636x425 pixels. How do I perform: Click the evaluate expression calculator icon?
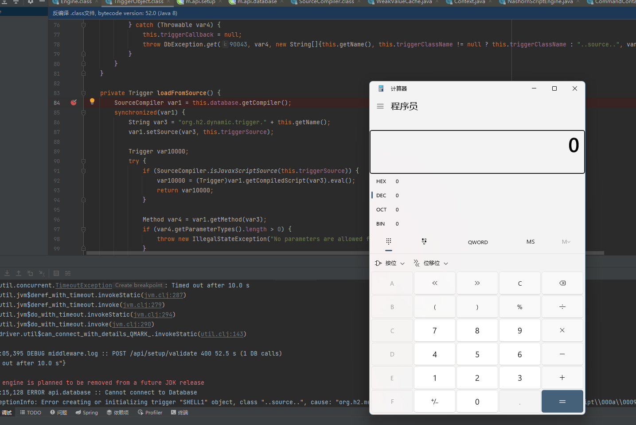coord(56,273)
